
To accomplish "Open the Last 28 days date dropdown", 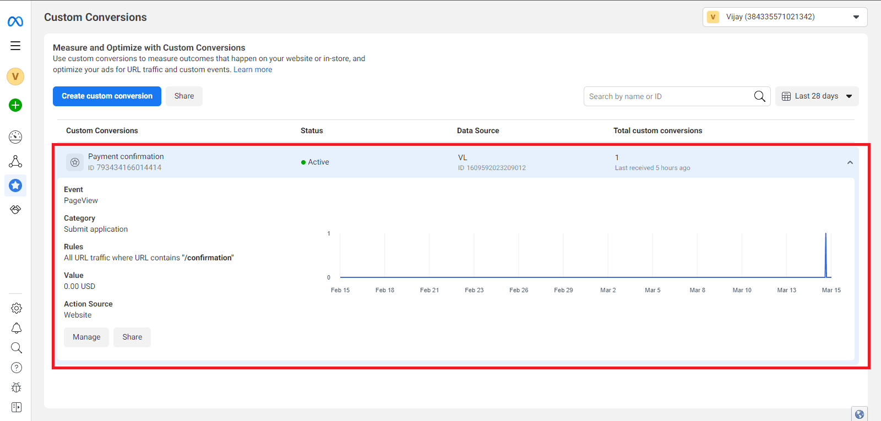I will click(x=817, y=96).
